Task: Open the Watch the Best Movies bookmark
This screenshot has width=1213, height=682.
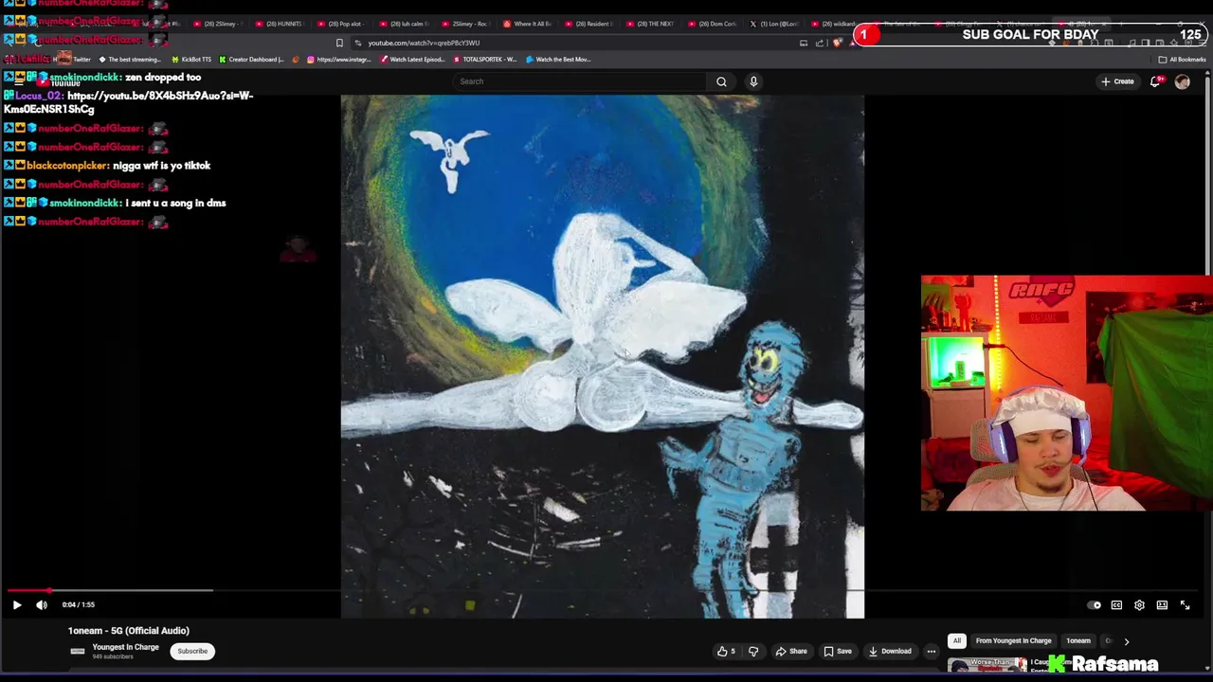Action: pos(558,59)
